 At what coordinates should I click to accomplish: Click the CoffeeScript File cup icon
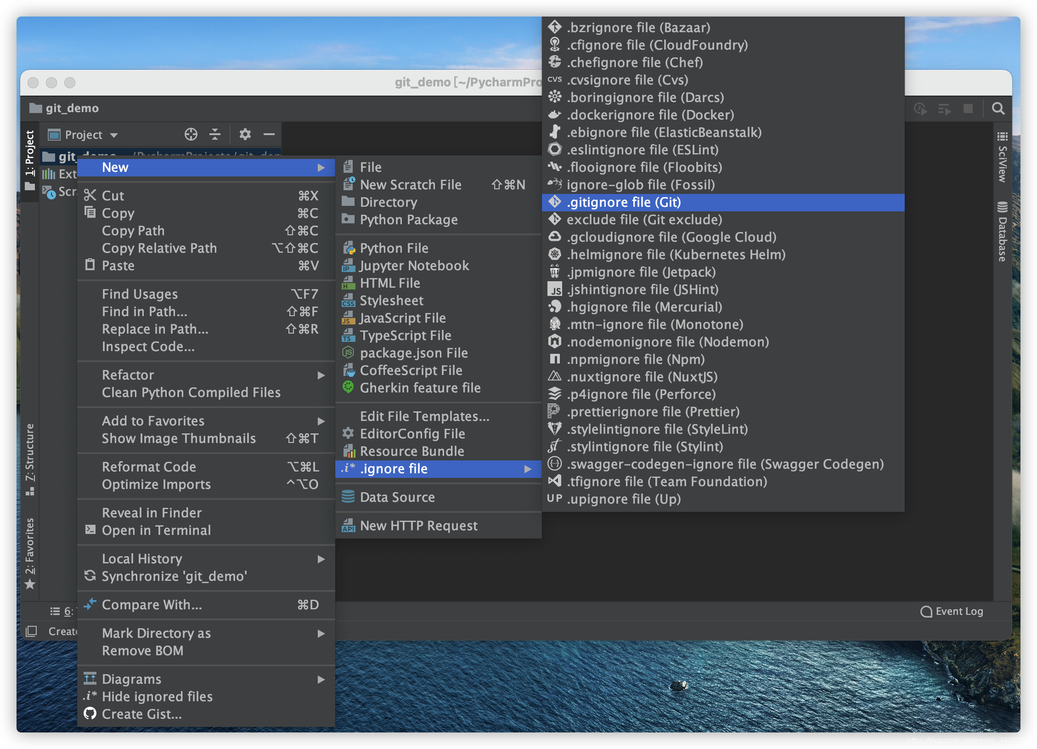pyautogui.click(x=349, y=370)
